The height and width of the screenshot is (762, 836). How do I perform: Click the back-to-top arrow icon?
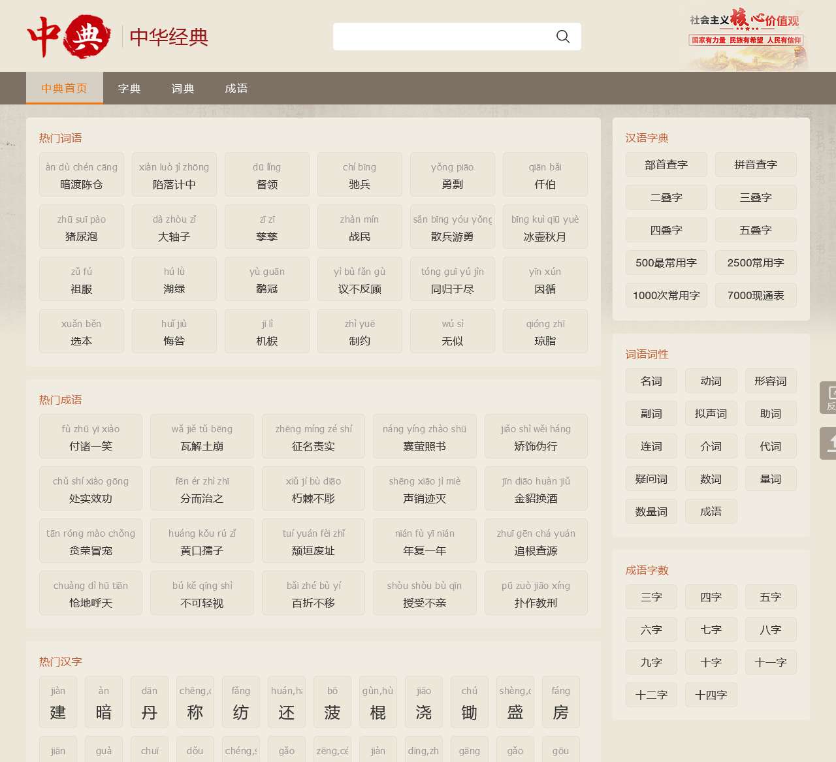click(x=829, y=443)
